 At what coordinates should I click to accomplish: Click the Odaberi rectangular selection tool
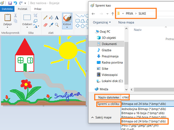coord(27,17)
